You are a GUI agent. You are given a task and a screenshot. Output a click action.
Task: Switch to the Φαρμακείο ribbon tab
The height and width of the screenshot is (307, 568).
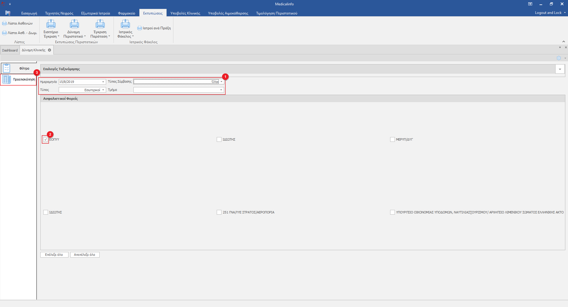(126, 13)
